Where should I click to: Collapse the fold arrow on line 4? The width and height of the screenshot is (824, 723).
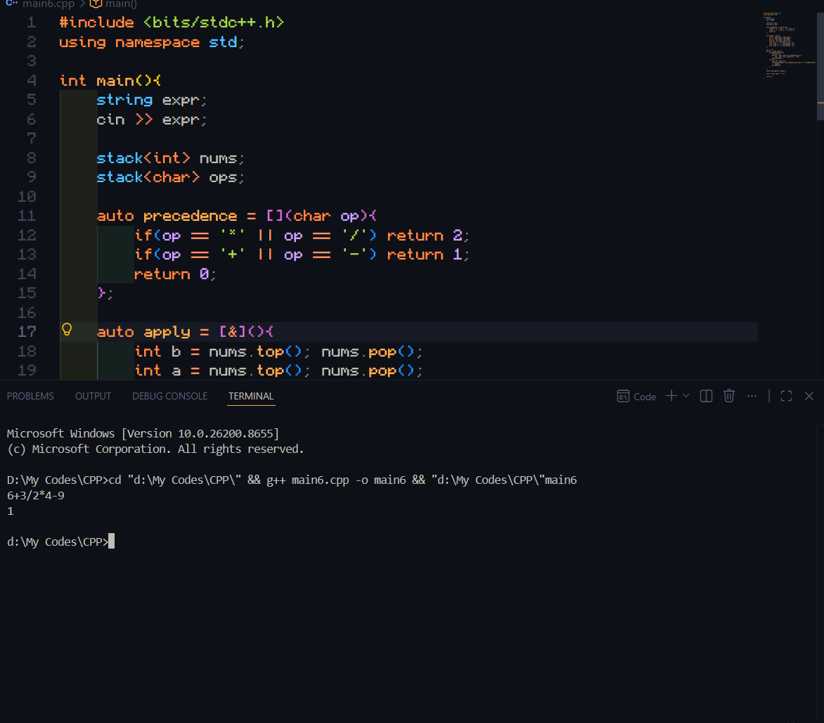(x=50, y=80)
